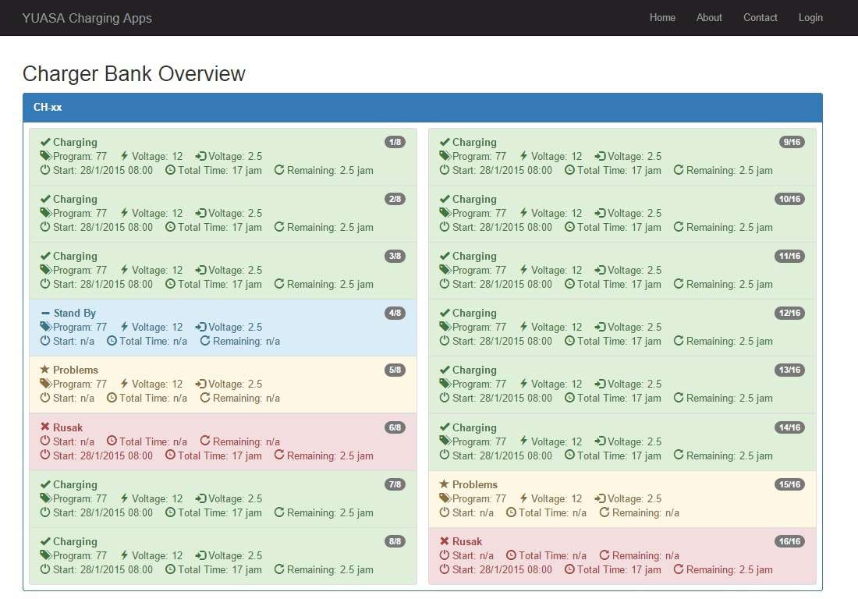858x599 pixels.
Task: Click the star icon on Problems charger 15/16
Action: (x=445, y=484)
